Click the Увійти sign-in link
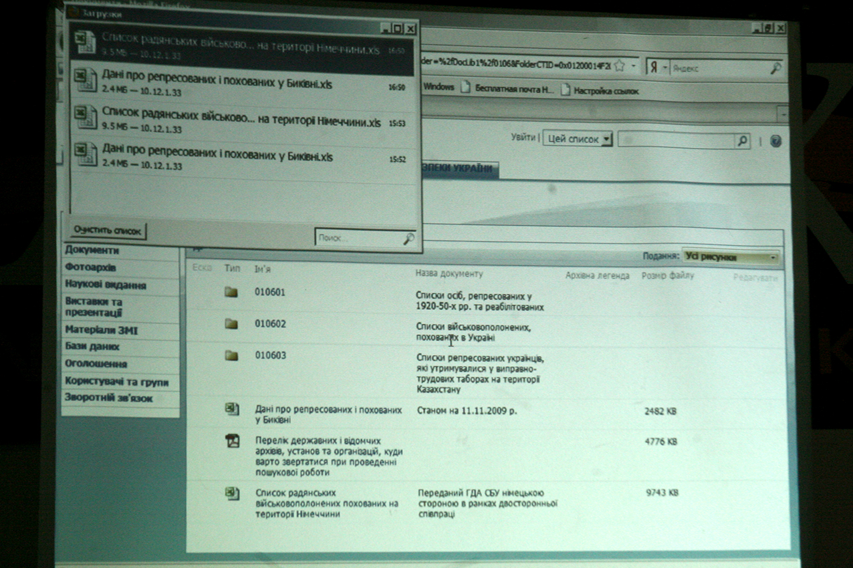The width and height of the screenshot is (853, 568). pyautogui.click(x=523, y=138)
